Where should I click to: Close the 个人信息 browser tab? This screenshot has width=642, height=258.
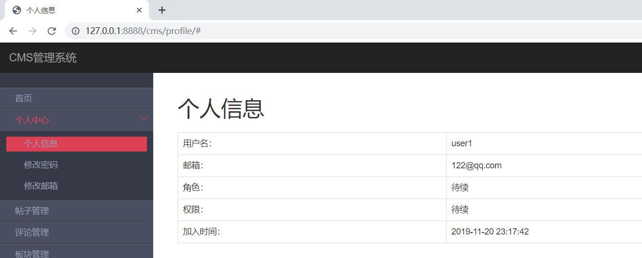click(139, 10)
